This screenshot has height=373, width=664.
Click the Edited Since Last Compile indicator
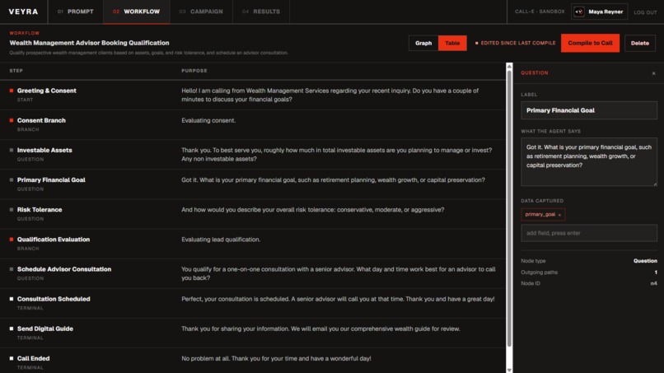[x=515, y=43]
